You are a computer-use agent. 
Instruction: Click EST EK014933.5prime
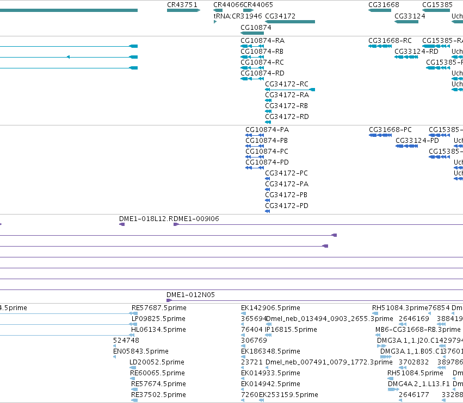270,373
